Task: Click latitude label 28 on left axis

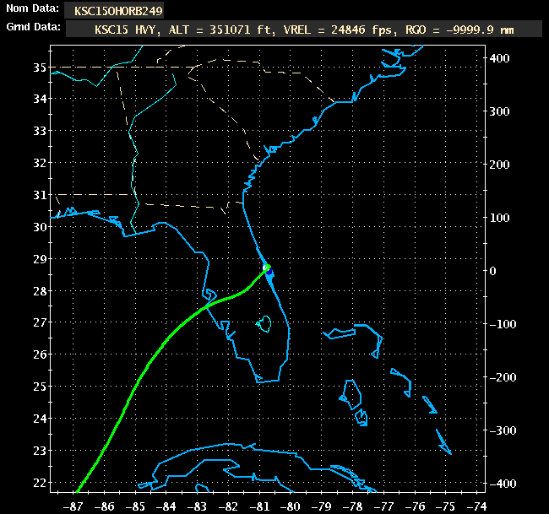Action: [40, 291]
